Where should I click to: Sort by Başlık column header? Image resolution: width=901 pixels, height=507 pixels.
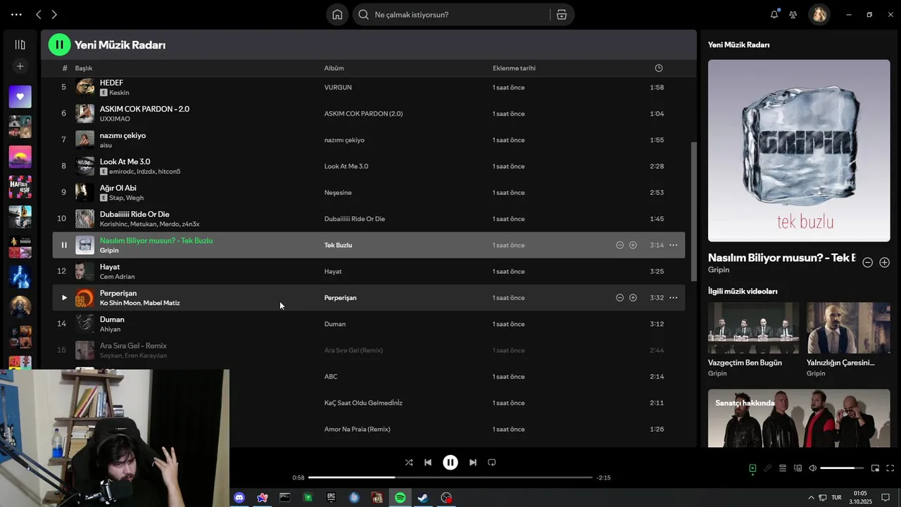pos(84,68)
